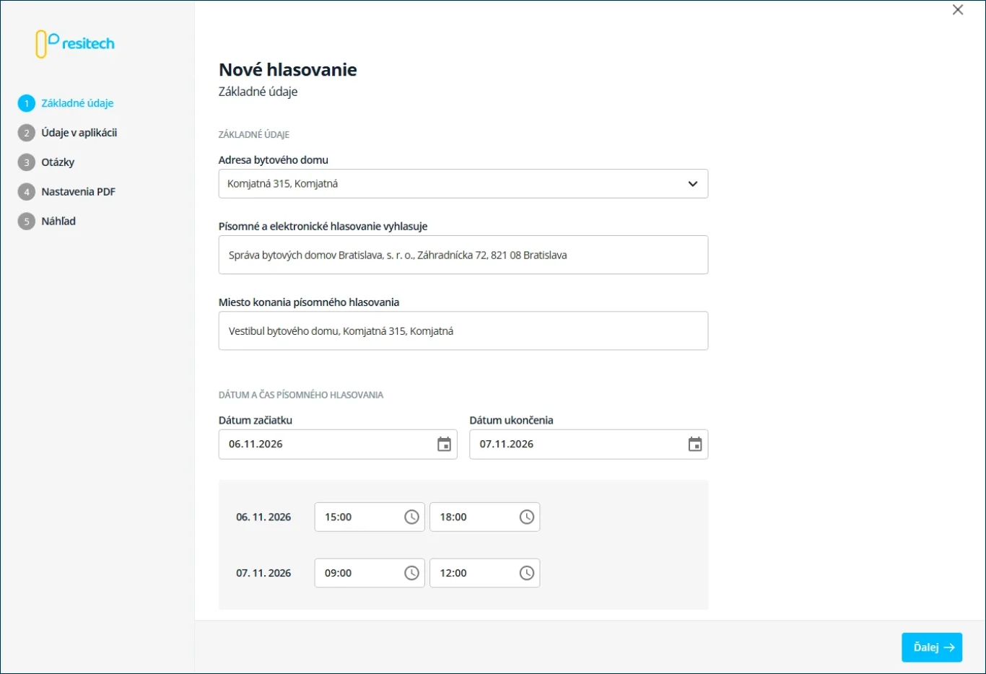Click the Dátum začiatku date field 06.11.2026
Screen dimensions: 986x674
[338, 445]
